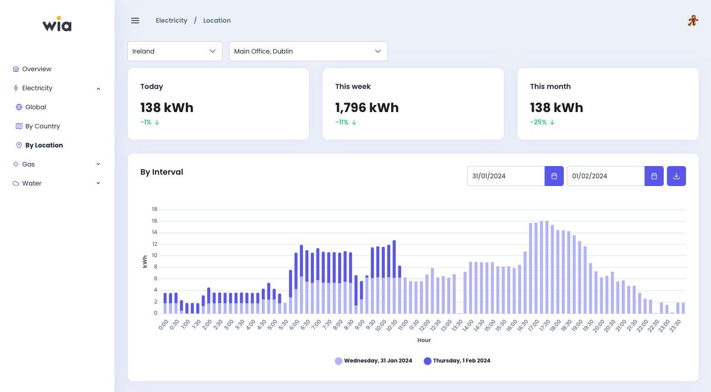Click the By Location pin icon
711x392 pixels.
point(19,145)
